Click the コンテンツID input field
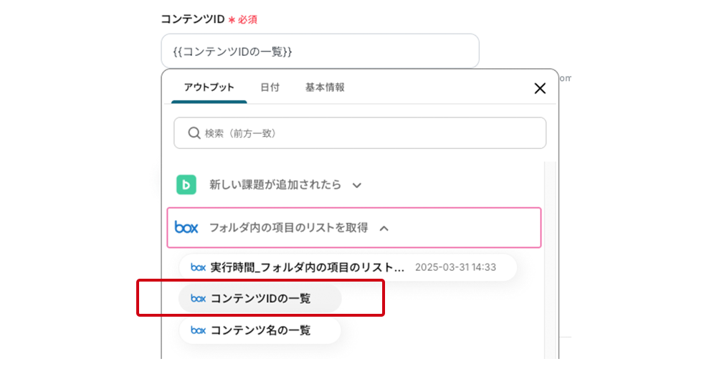 320,52
